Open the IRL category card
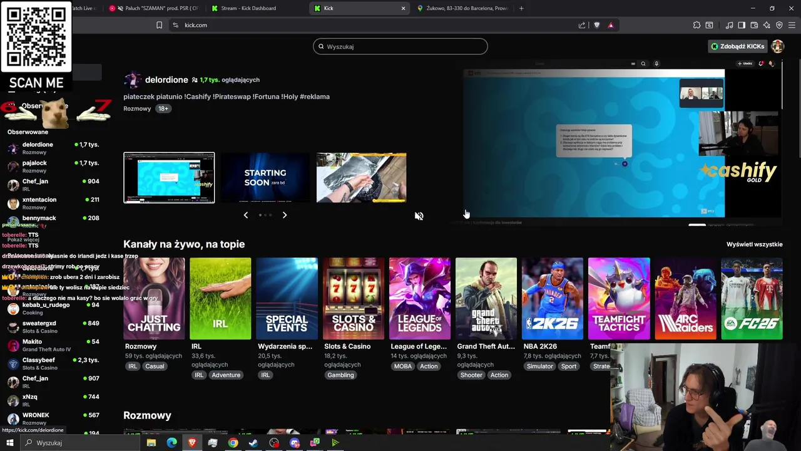The image size is (801, 451). (x=220, y=299)
